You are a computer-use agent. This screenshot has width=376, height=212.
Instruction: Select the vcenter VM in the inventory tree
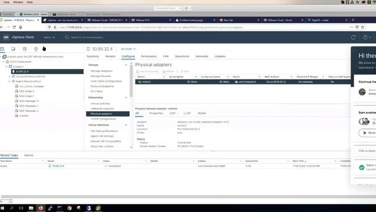(x=23, y=115)
